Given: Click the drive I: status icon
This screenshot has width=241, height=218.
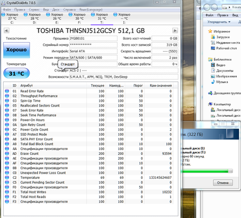Looking at the screenshot, I should (x=115, y=14).
